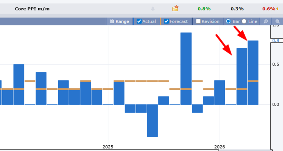Click the zoom in magnifier icon
Image resolution: width=283 pixels, height=151 pixels.
click(266, 22)
